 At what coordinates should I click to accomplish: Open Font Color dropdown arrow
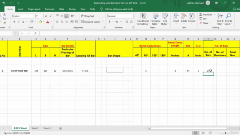click(51, 22)
